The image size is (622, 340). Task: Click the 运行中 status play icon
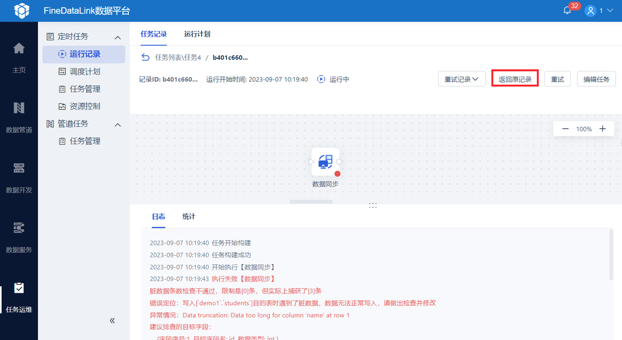point(322,79)
